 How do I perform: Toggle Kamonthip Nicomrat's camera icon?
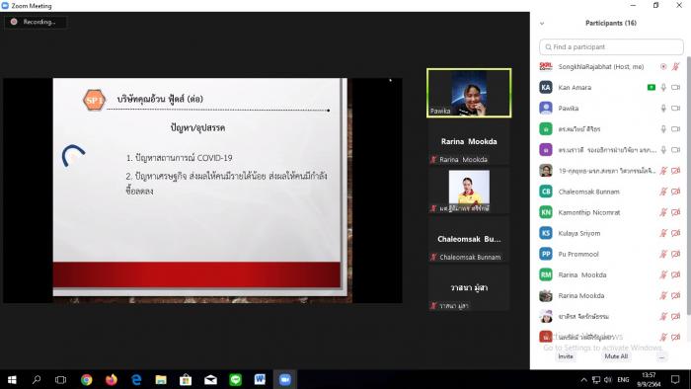[x=675, y=212]
